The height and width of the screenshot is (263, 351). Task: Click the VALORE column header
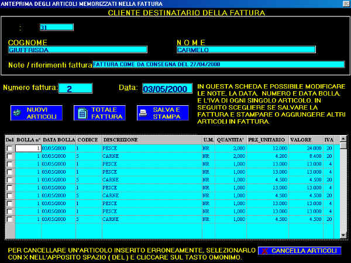point(300,140)
